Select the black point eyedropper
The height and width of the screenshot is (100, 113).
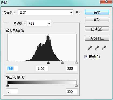[x=90, y=48]
